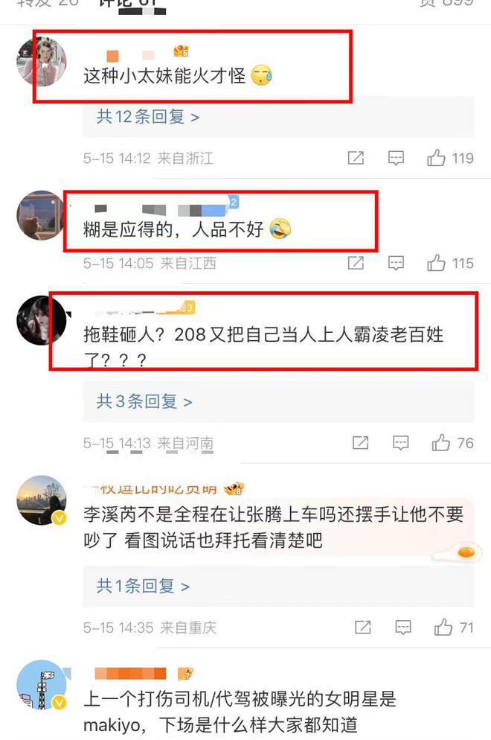
Task: Open avatar of 拖鞋砸人 commenter
Action: 42,320
